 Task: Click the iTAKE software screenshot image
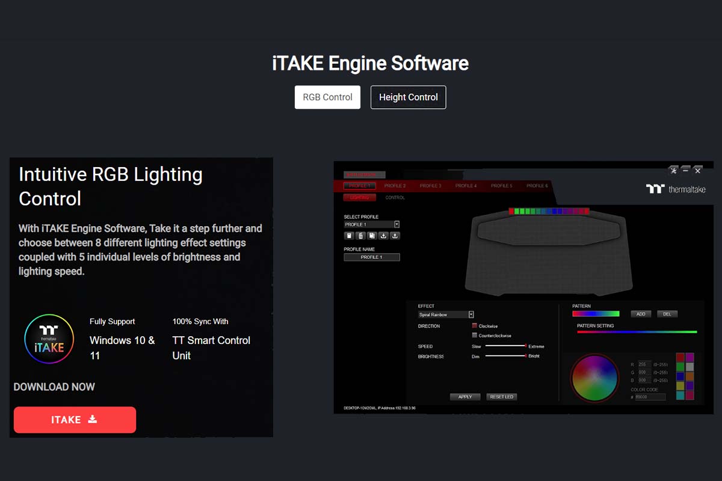tap(523, 287)
